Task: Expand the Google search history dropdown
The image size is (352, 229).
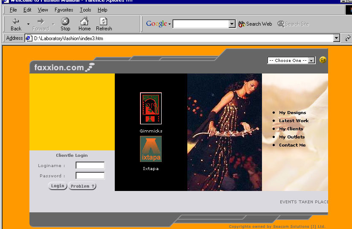Action: [x=232, y=24]
